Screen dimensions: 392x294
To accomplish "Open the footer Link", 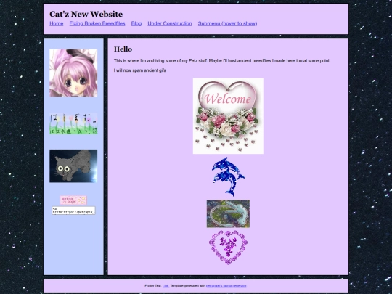I will (x=166, y=286).
